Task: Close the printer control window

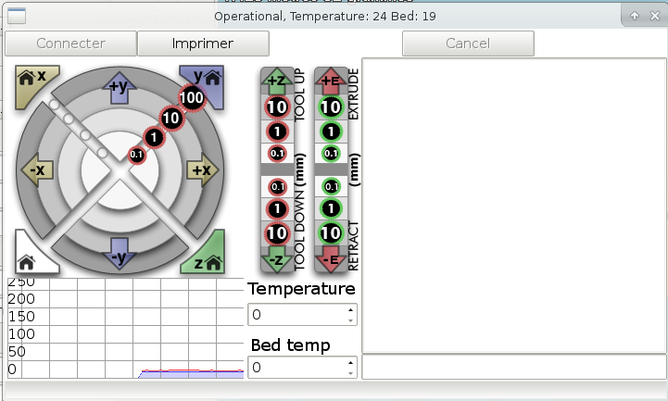Action: 655,16
